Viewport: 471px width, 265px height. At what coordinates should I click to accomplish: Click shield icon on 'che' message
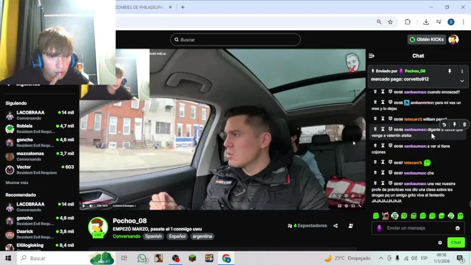coord(390,172)
